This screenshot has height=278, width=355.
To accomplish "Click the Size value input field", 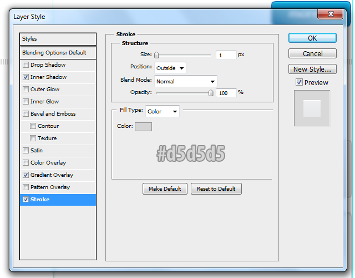I will (226, 55).
